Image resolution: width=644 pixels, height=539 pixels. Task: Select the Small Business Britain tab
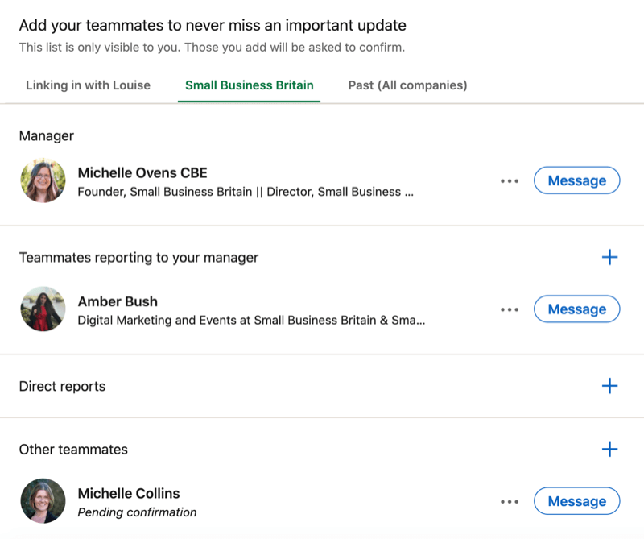coord(249,85)
